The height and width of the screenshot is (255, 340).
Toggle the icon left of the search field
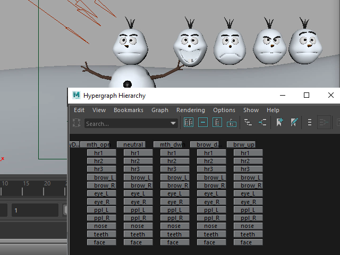point(76,123)
